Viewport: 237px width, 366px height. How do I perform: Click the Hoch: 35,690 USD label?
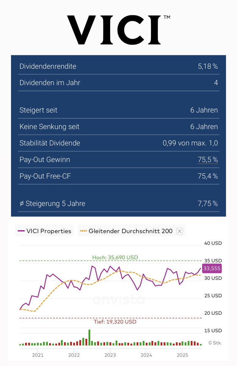(x=115, y=257)
